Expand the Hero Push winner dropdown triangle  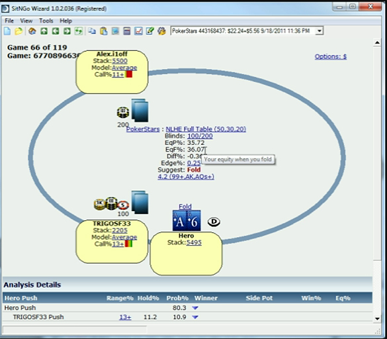point(195,308)
